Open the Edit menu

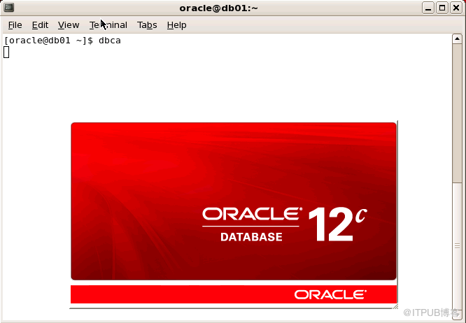click(x=40, y=25)
